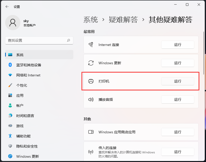Screen dimensions: 206x162
Task: Click the 系统 monitor icon in sidebar
Action: [x=10, y=55]
